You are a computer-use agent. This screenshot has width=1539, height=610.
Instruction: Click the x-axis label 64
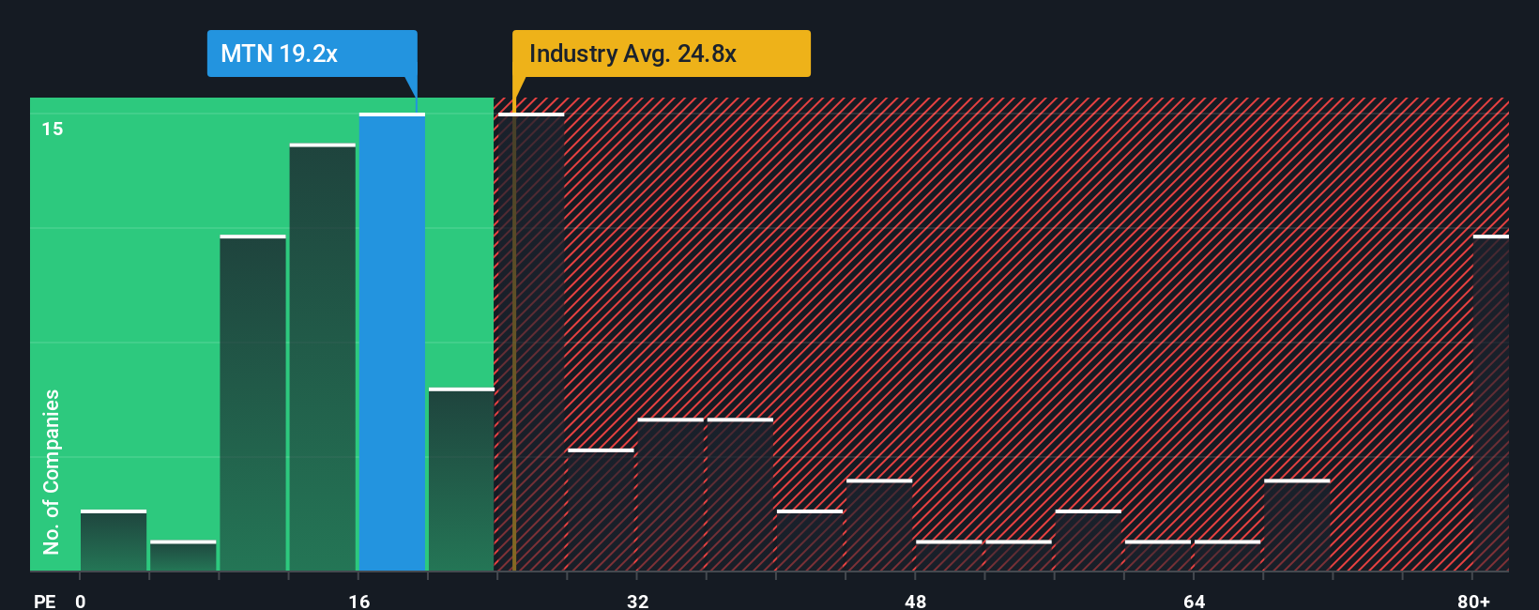[x=1195, y=601]
